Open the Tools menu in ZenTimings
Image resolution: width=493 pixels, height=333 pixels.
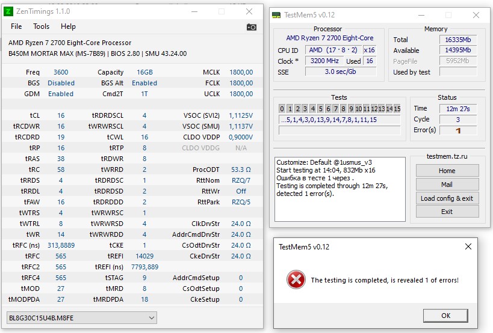click(x=41, y=26)
